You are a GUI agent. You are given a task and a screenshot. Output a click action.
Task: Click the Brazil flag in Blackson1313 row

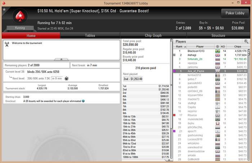pyautogui.click(x=217, y=51)
